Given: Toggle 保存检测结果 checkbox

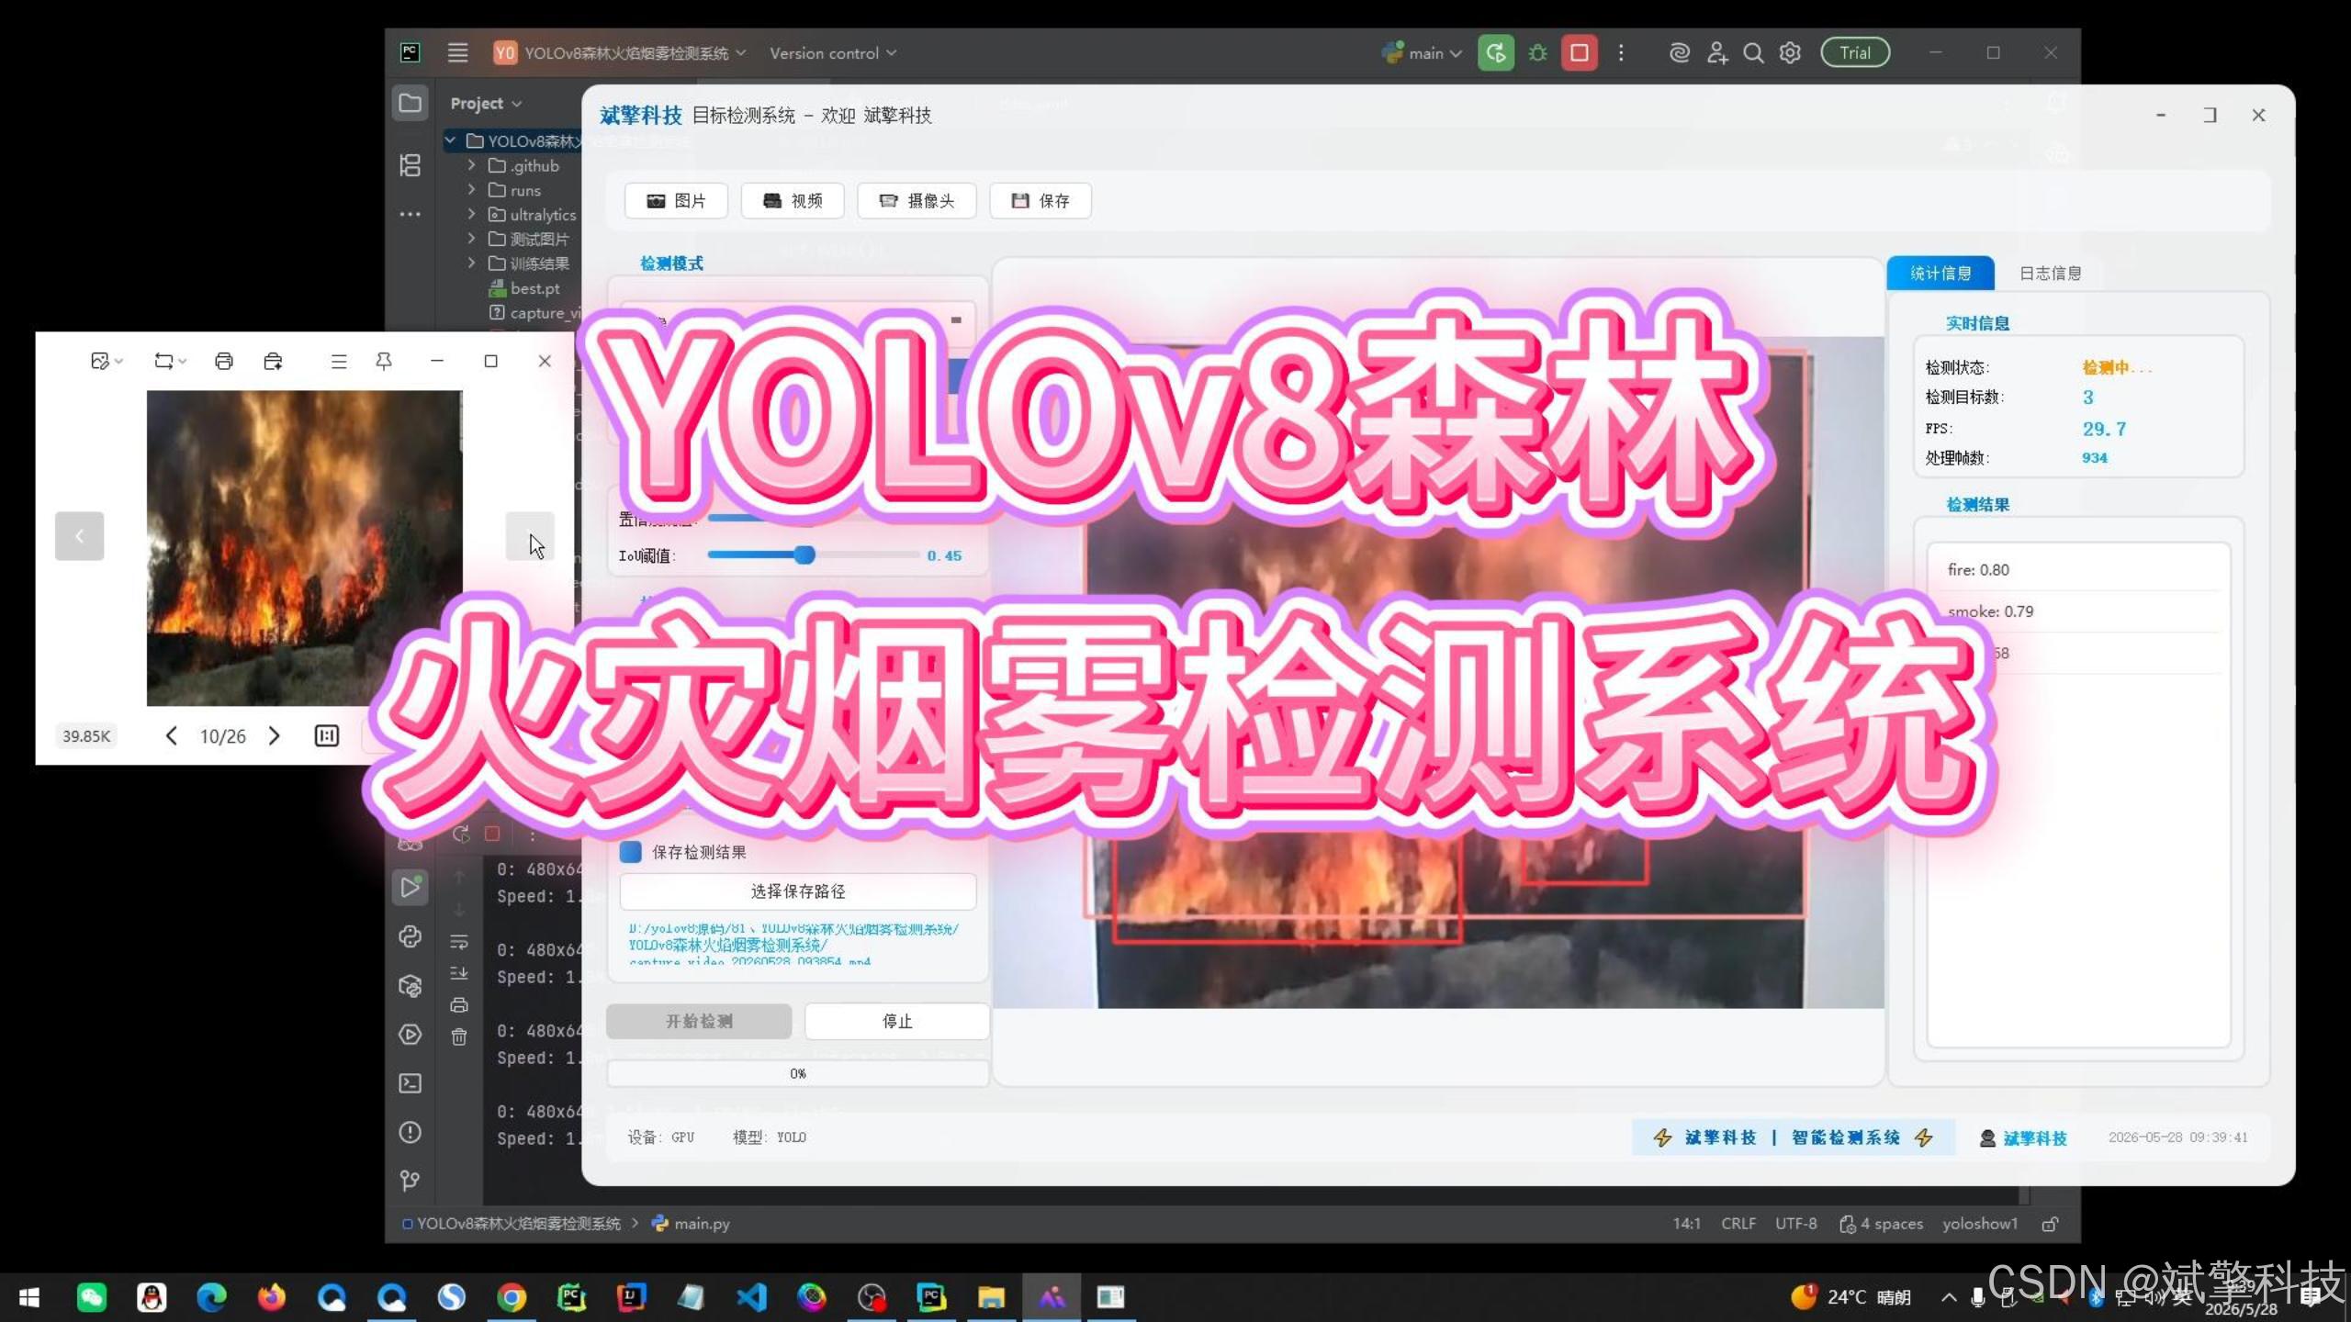Looking at the screenshot, I should (x=630, y=852).
